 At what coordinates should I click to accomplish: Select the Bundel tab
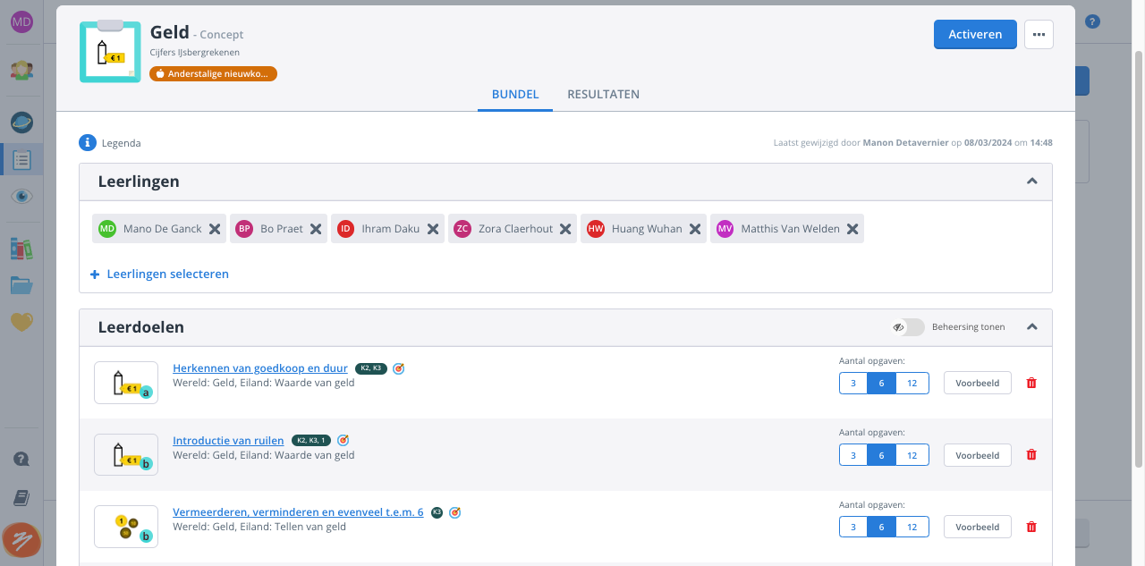tap(515, 94)
